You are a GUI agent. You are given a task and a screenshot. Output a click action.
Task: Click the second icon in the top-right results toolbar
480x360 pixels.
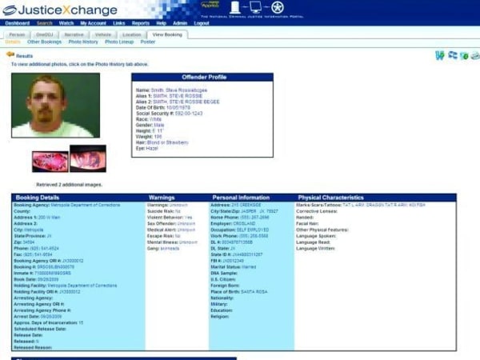tap(452, 55)
